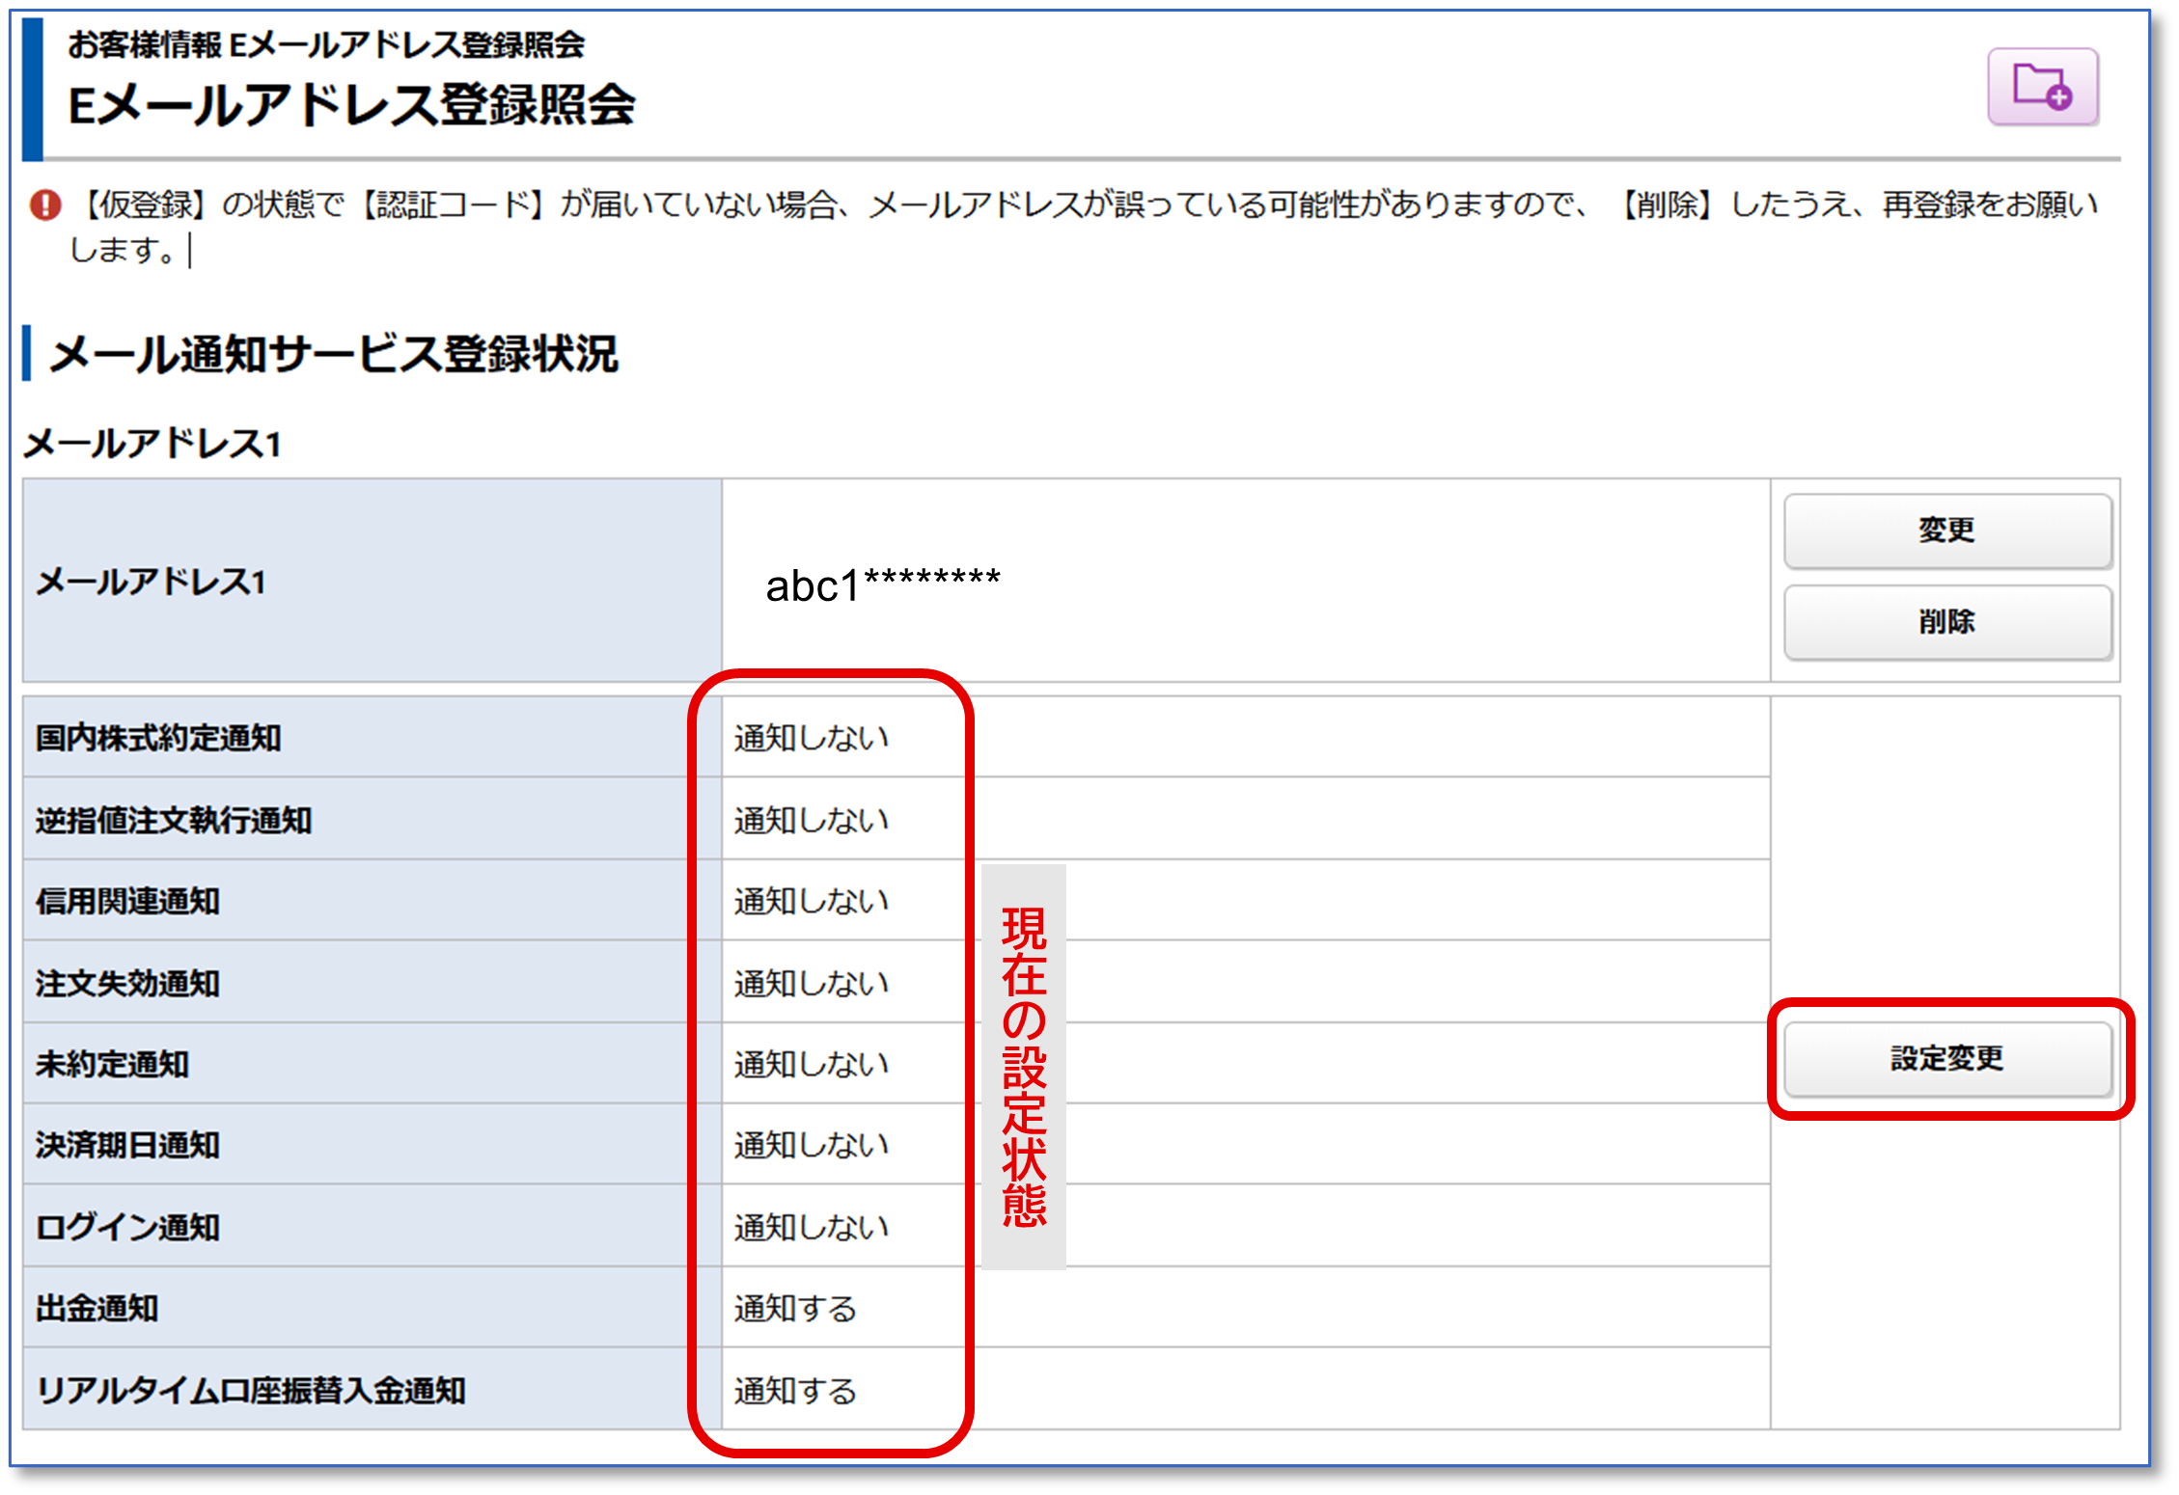Click the Eメールアドレス登録照会 page title

351,104
